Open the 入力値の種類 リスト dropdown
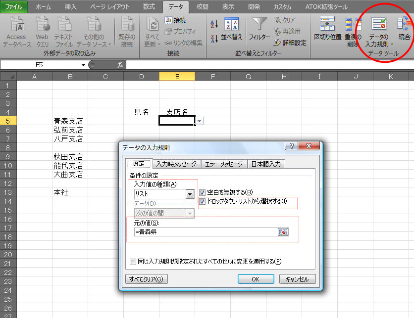 click(190, 194)
